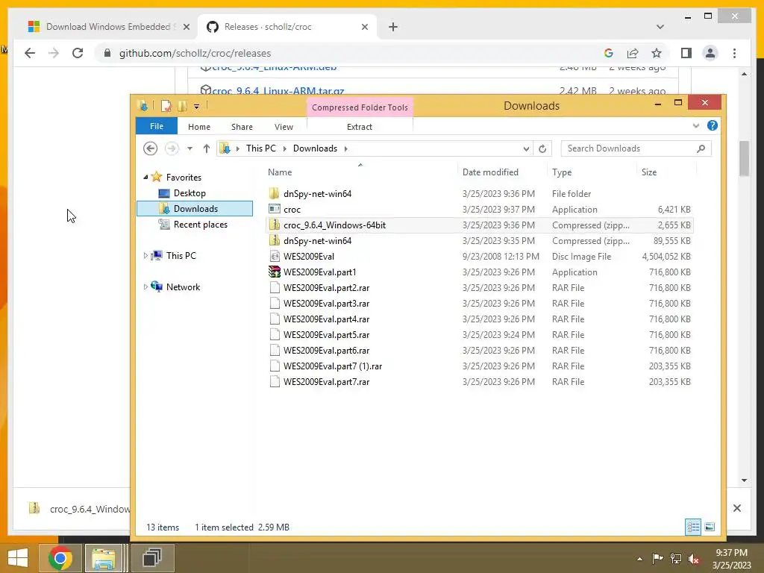The height and width of the screenshot is (573, 764).
Task: Click share page icon in Chrome's address bar
Action: pyautogui.click(x=633, y=53)
